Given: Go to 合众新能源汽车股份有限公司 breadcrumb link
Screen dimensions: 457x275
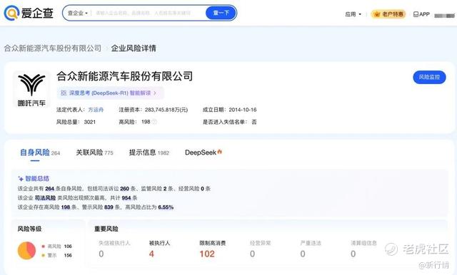Looking at the screenshot, I should point(52,48).
